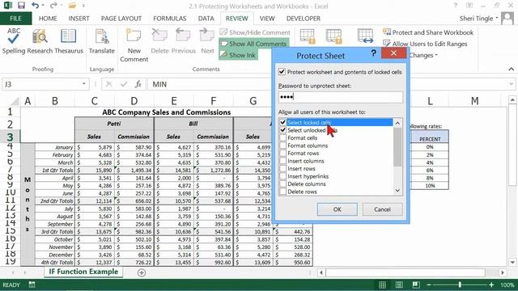
Task: Click the Redo arrow
Action: click(x=53, y=6)
